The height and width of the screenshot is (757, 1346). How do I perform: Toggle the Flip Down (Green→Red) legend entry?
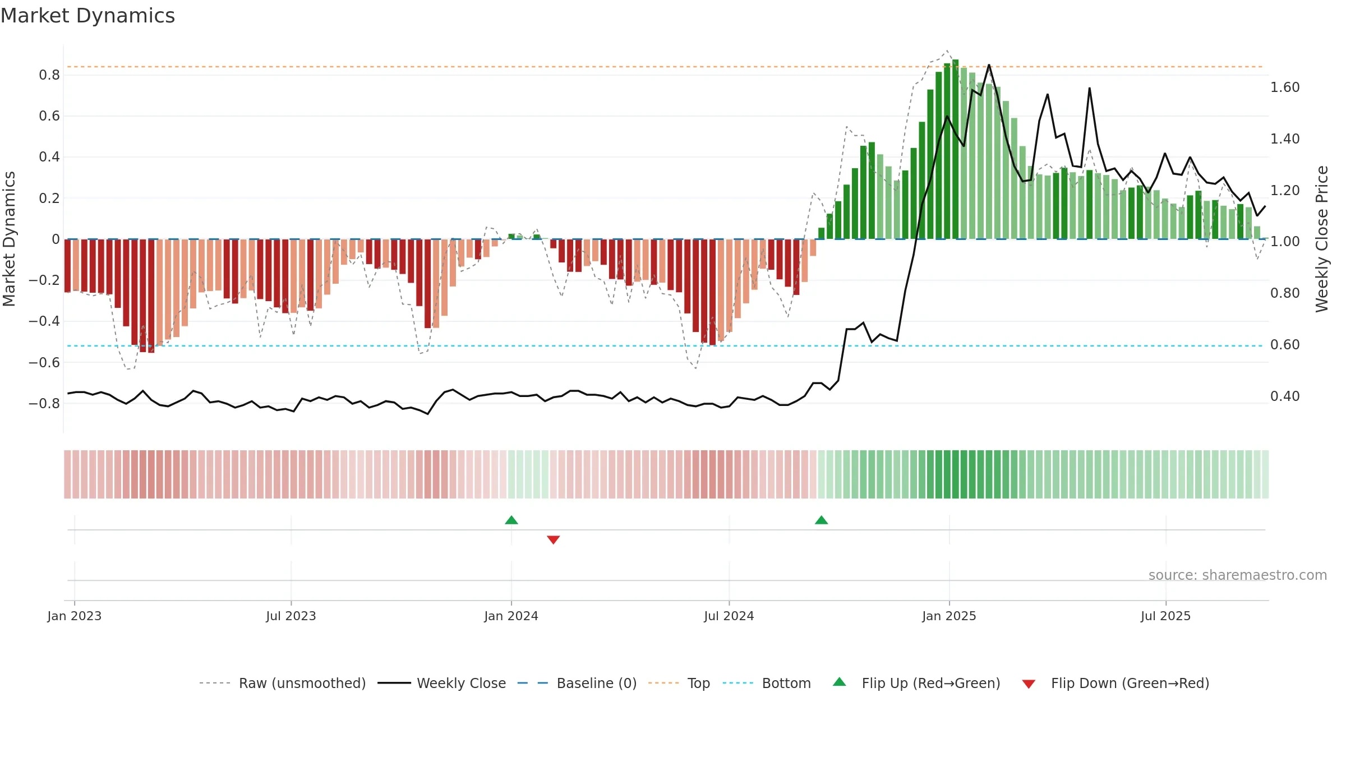click(x=1115, y=683)
